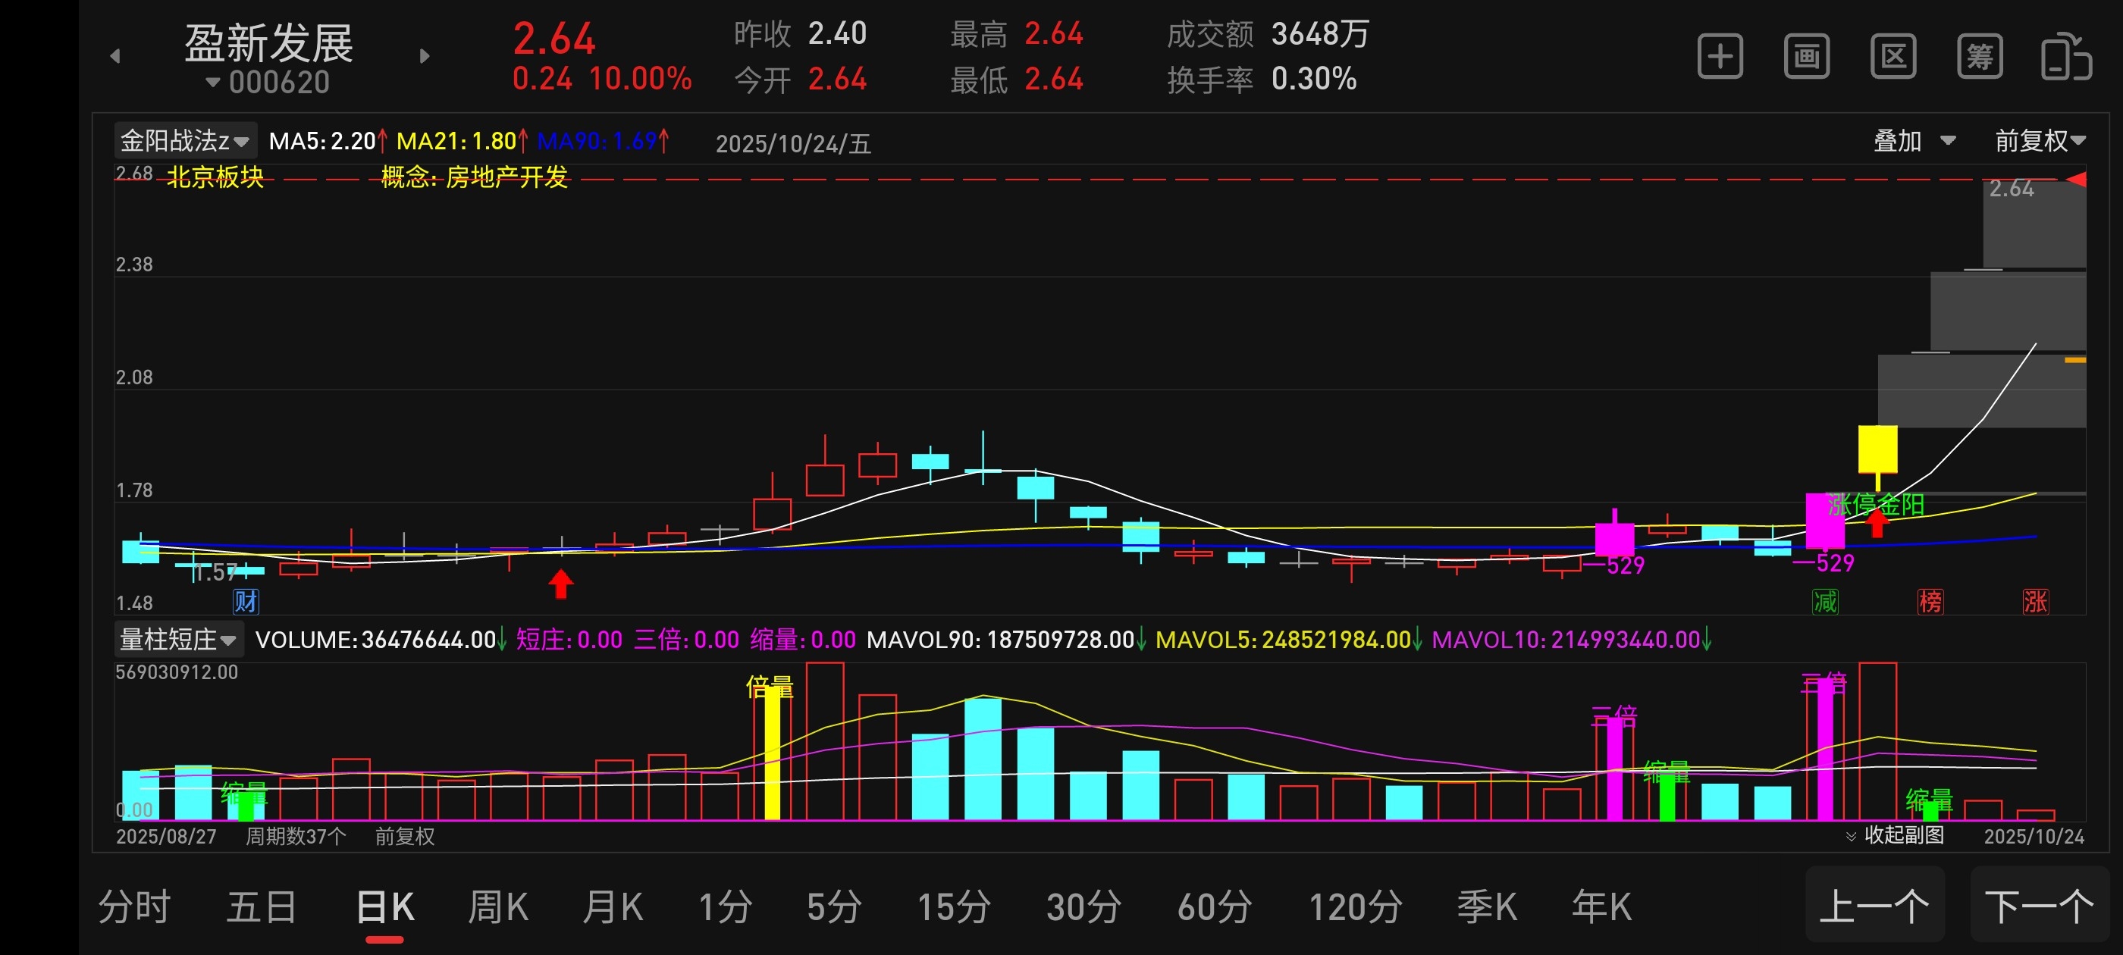Collapse sub-chart via 收起副图

1896,835
